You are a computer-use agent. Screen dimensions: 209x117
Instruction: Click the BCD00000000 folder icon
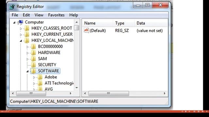(33, 46)
